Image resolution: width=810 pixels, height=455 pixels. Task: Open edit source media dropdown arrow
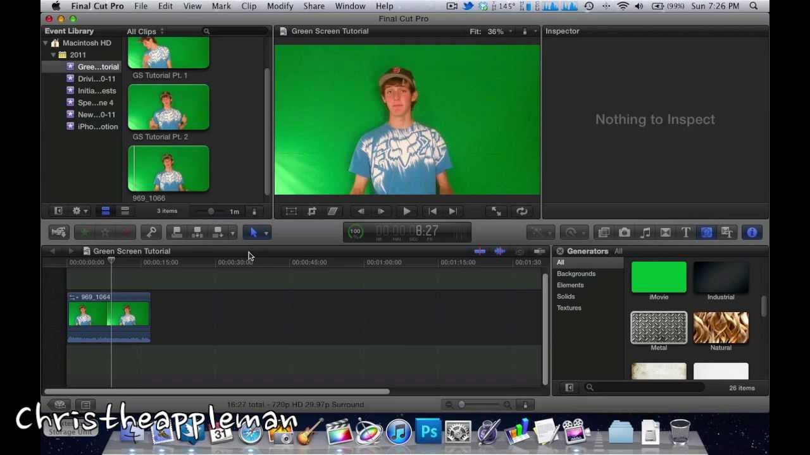pos(232,233)
